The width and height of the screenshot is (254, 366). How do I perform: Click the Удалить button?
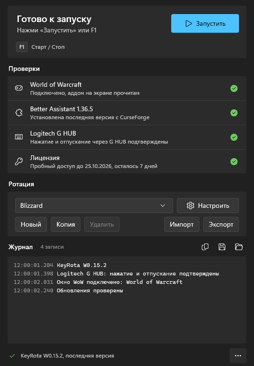[x=102, y=224]
